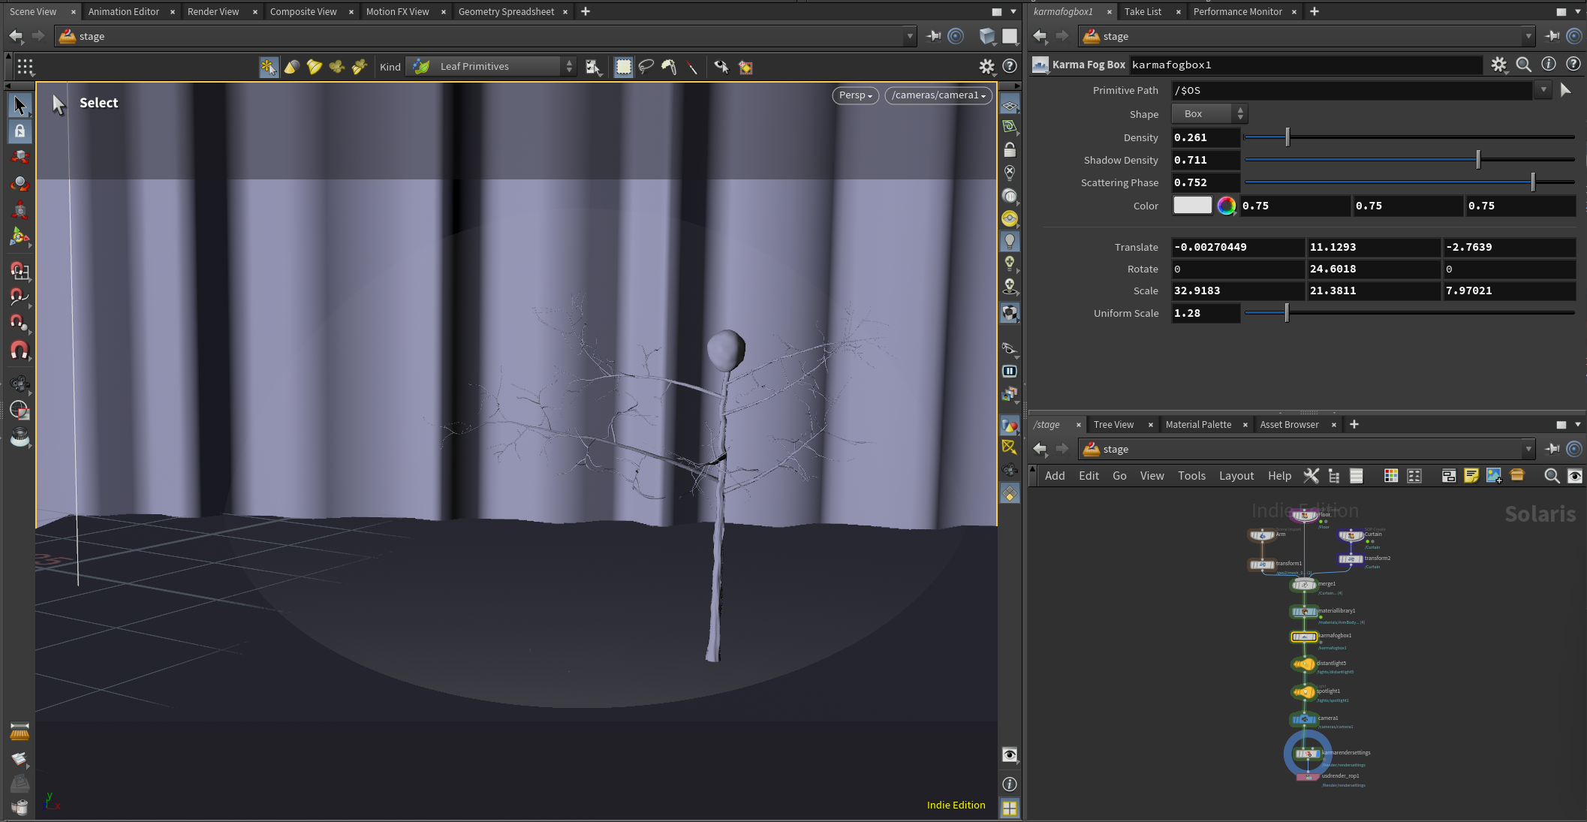Click the Primitive Path input field

[x=1351, y=90]
